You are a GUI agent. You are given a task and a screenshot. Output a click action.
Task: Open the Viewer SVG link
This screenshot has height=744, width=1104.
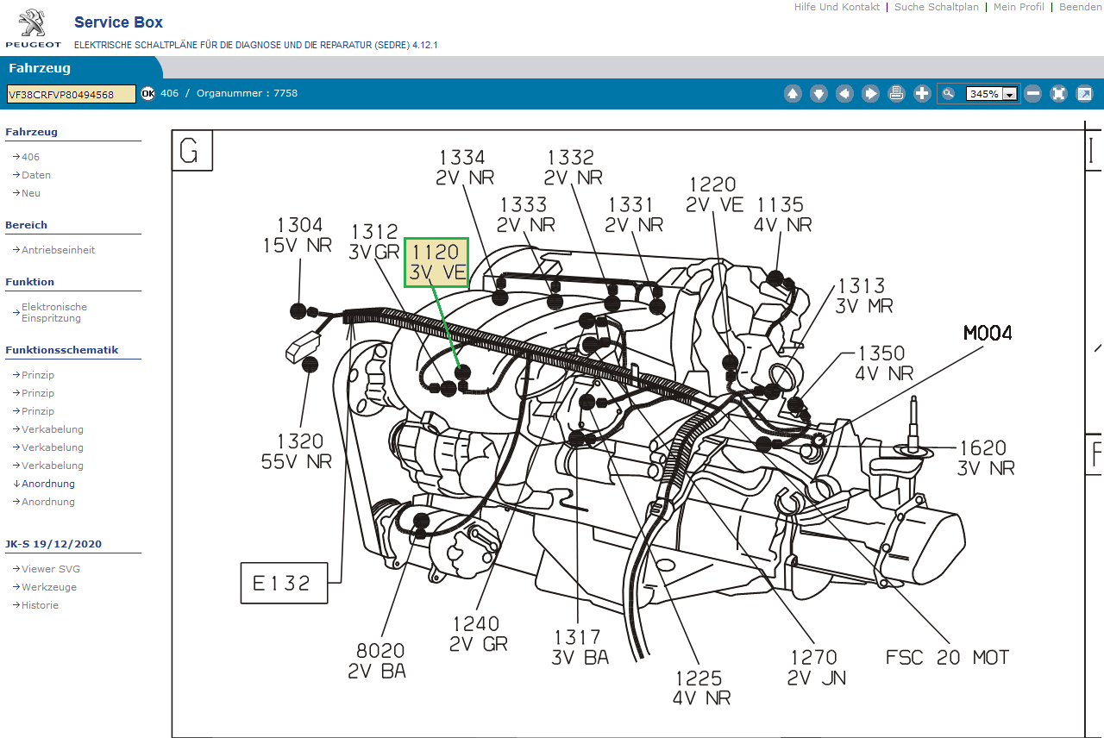[x=50, y=569]
